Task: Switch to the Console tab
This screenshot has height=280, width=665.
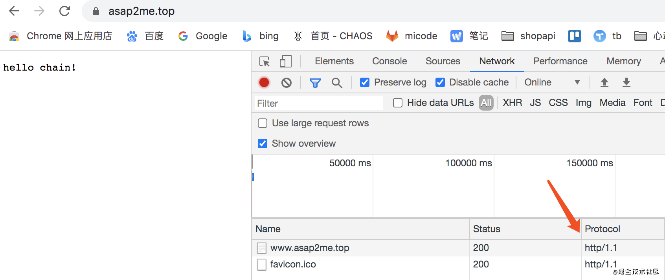Action: (x=389, y=61)
